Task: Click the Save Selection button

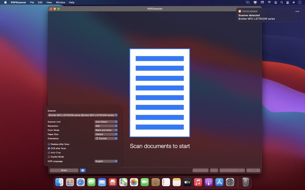Action: pyautogui.click(x=232, y=170)
